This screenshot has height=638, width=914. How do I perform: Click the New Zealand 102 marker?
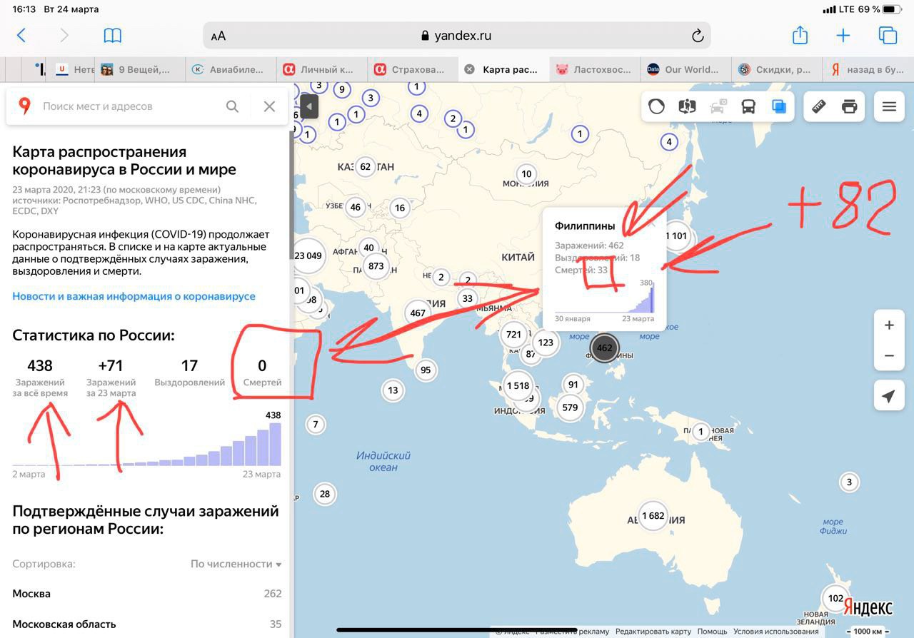[x=835, y=598]
